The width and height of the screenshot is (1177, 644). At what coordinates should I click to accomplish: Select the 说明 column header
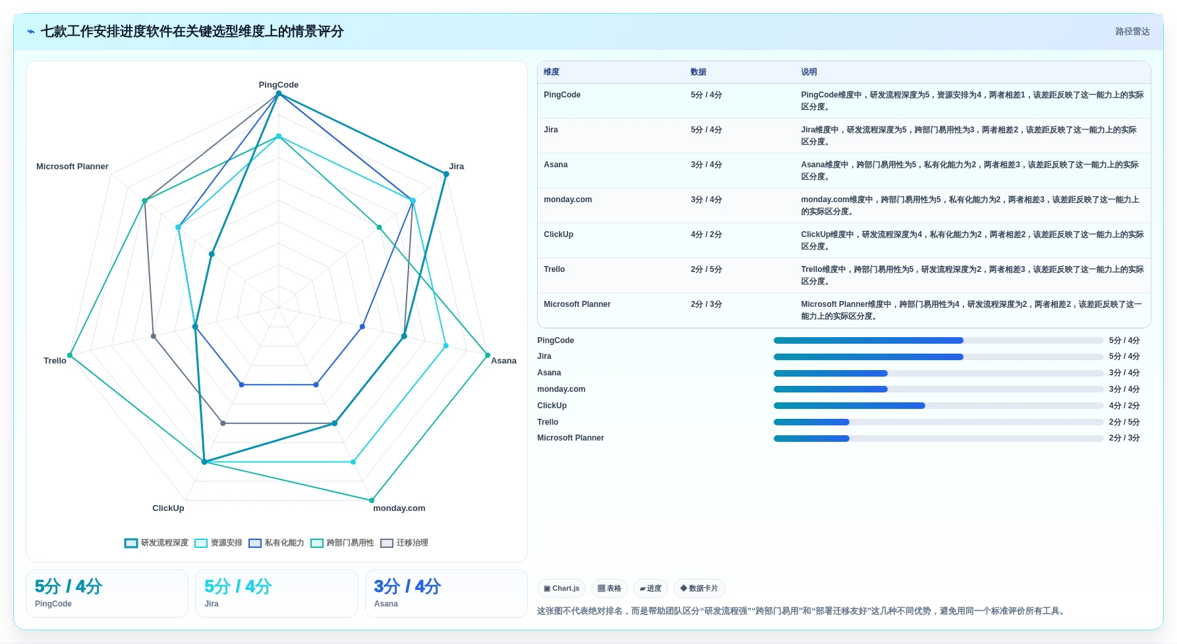(809, 72)
